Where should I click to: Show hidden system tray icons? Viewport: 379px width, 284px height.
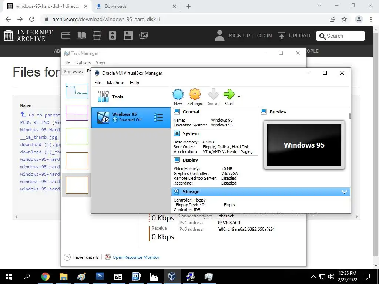pyautogui.click(x=313, y=277)
